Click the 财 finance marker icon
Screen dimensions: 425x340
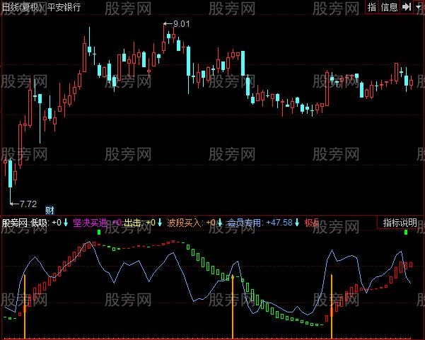point(50,209)
